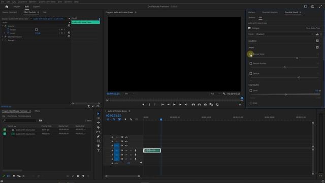Open the Program Monitor Button Editor plus
Viewport: 325px width, 183px height.
click(240, 105)
